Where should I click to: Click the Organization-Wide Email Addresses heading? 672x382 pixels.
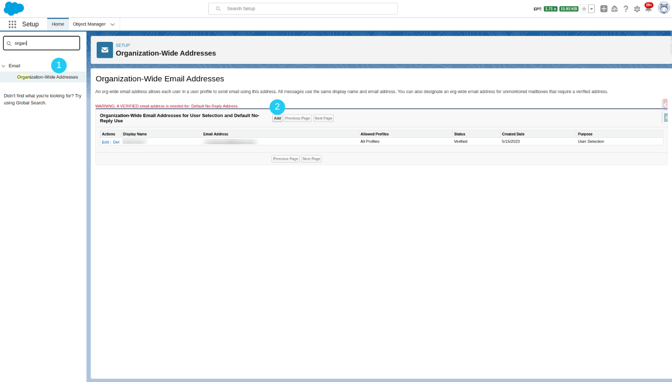160,79
